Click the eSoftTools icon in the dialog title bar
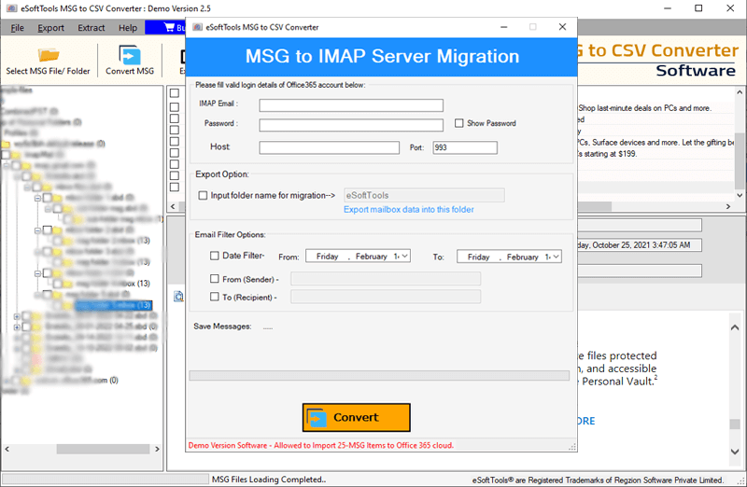The image size is (747, 487). pos(196,27)
